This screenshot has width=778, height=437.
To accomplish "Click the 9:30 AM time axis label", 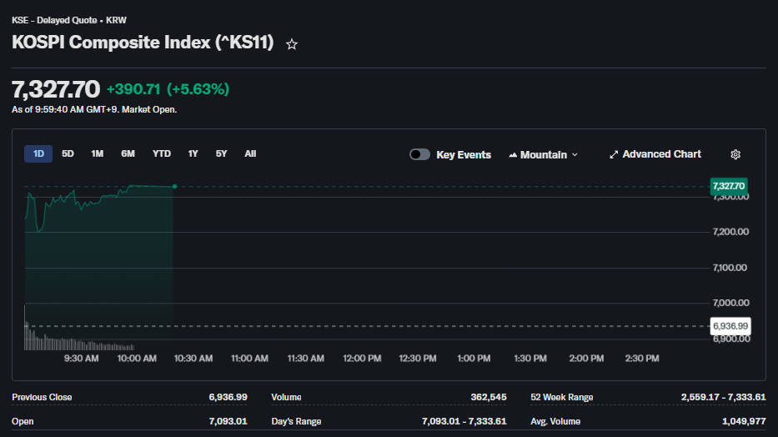I will point(82,358).
